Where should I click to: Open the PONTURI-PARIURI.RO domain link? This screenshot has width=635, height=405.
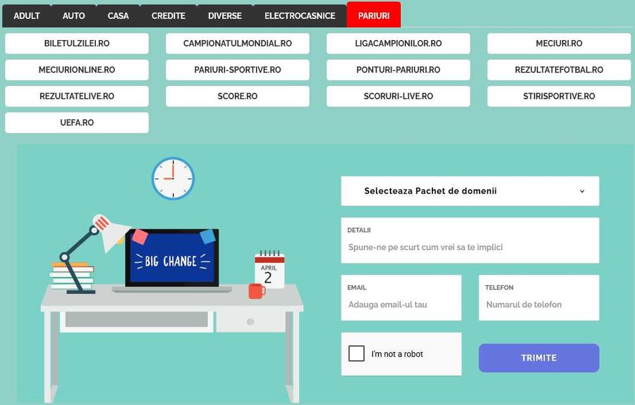(399, 70)
